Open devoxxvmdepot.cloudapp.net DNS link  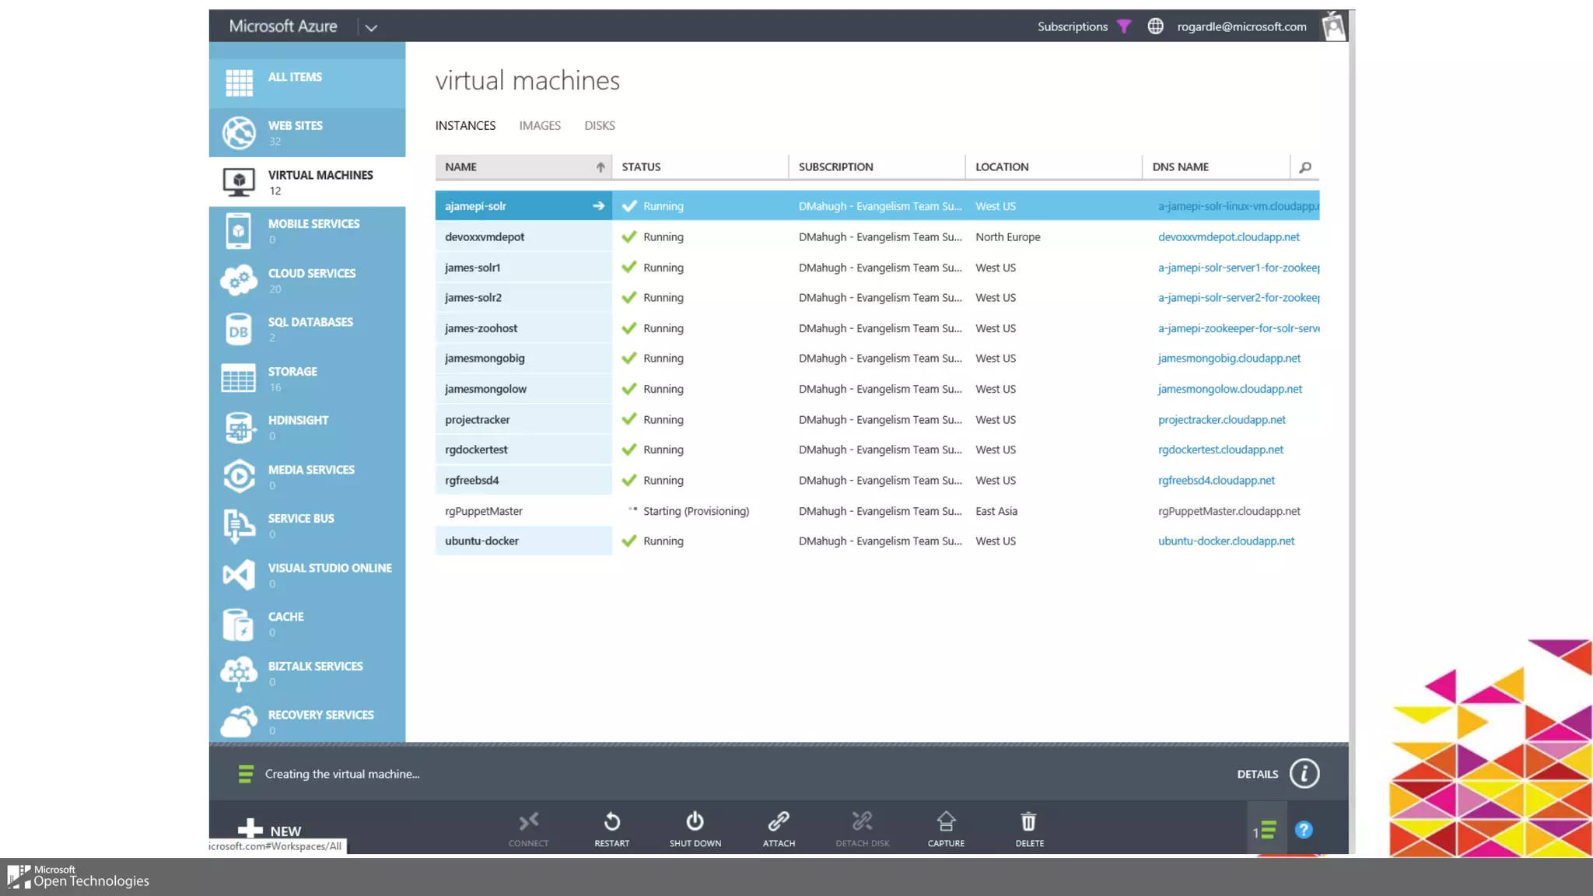coord(1228,237)
